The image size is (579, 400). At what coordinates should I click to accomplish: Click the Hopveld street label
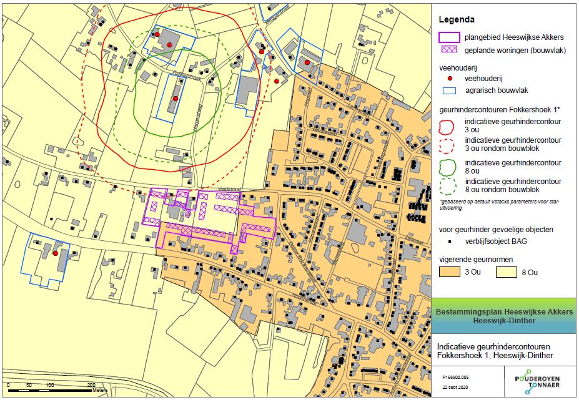[309, 97]
